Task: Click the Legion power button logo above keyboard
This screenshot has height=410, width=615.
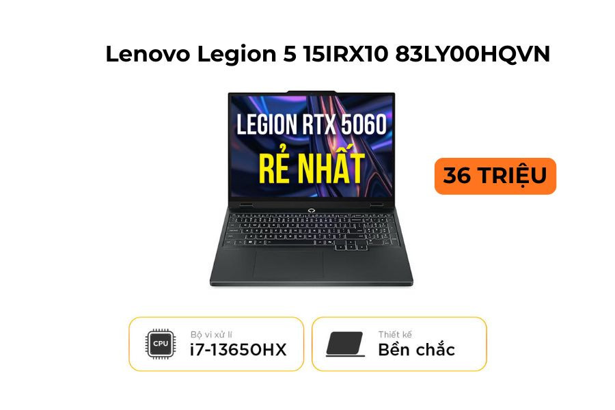Action: click(312, 210)
